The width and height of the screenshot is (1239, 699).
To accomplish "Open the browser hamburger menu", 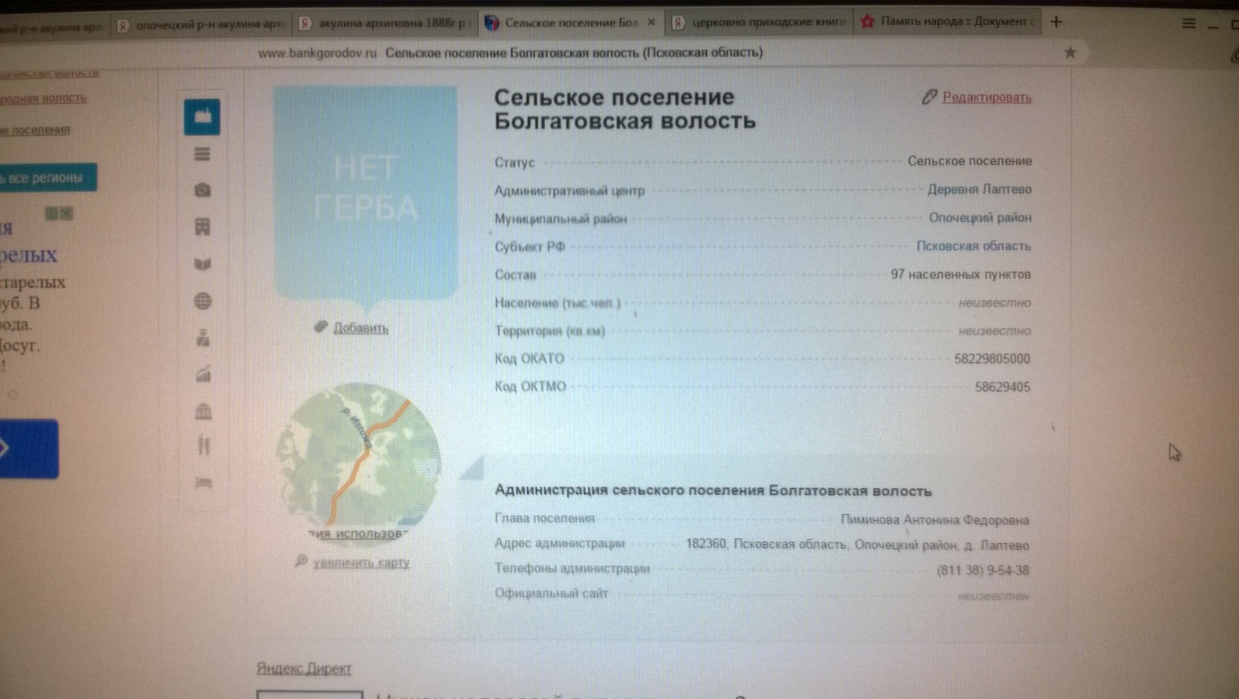I will (1189, 24).
